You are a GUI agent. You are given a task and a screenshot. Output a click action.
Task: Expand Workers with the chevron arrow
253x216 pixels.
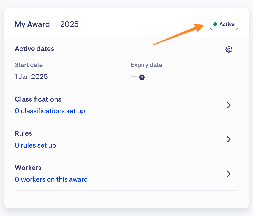[229, 174]
